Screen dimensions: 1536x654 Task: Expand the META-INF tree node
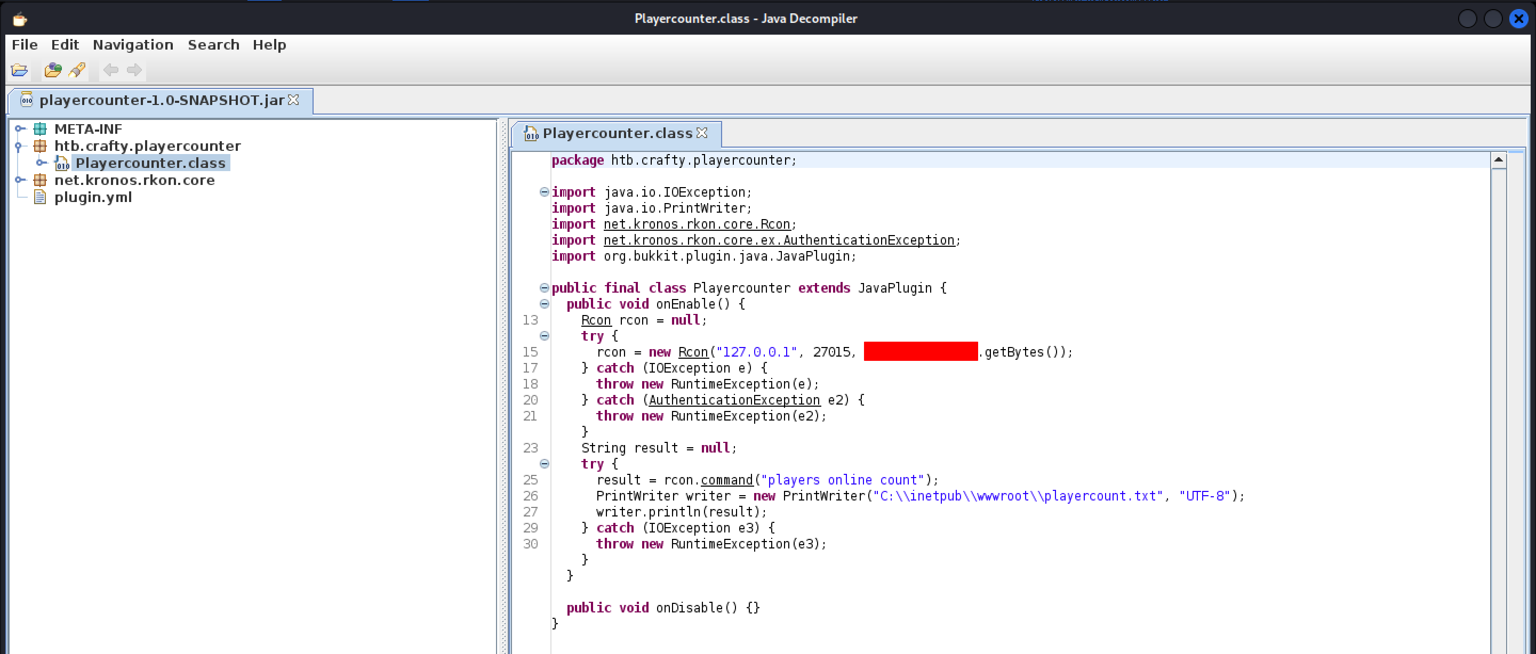(x=19, y=129)
